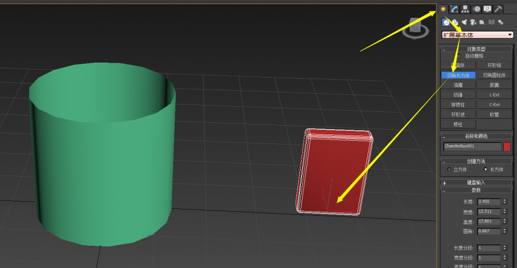Click the 切角圆柱体 button

click(x=494, y=75)
